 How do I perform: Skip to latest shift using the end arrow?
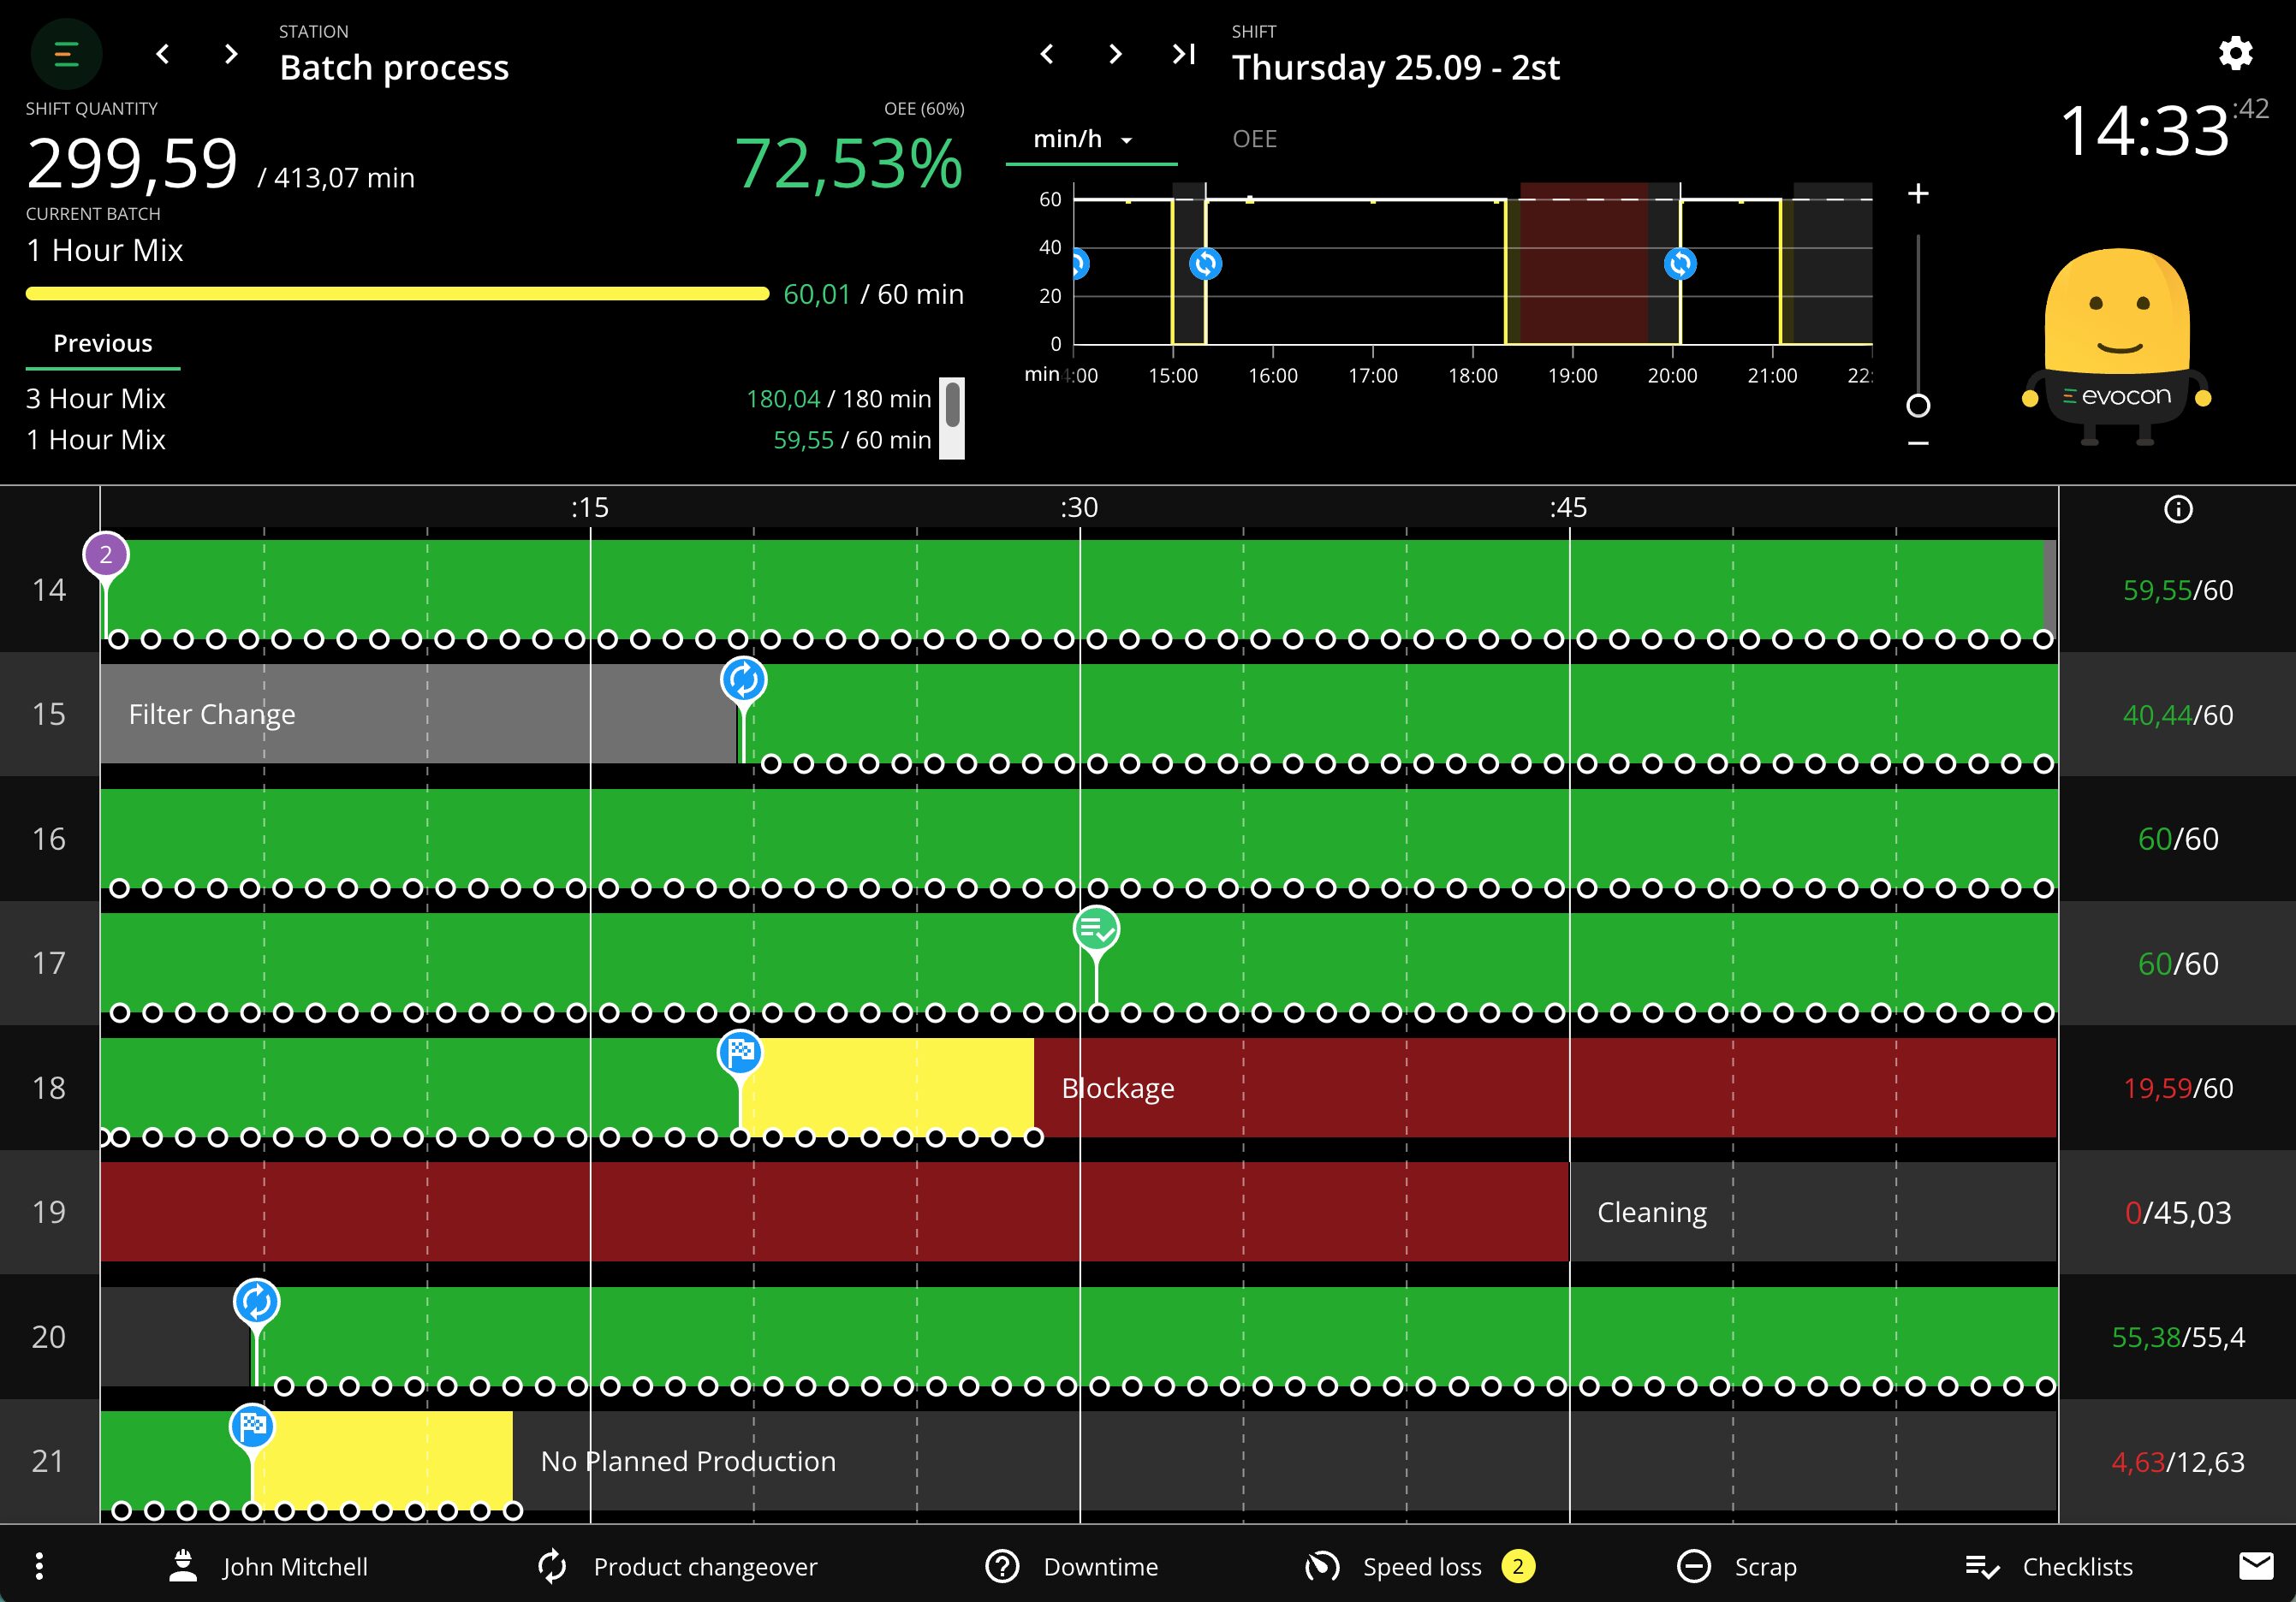coord(1182,54)
